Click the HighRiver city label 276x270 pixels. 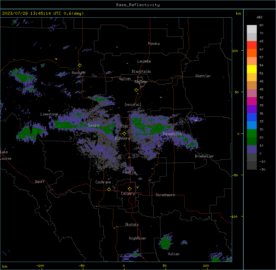point(138,238)
